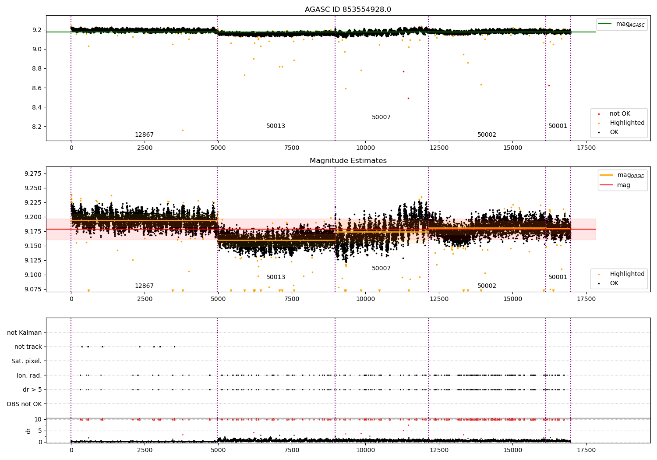
Task: Click y-axis tick 9.225 in middle plot
Action: click(x=33, y=203)
